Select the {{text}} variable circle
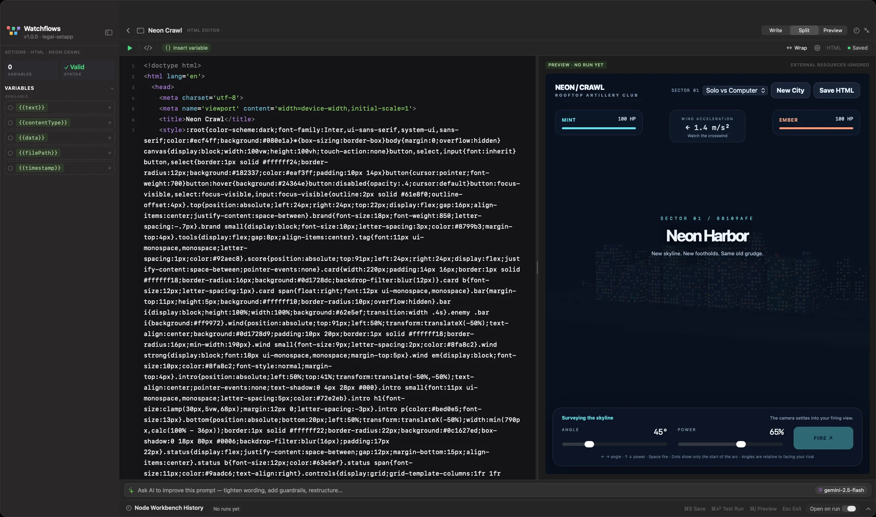Screen dimensions: 876x517 tap(11, 107)
